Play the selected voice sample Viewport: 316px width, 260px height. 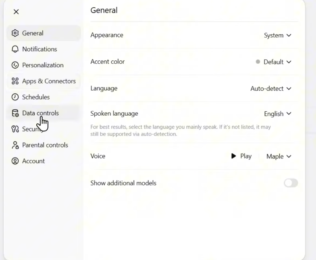241,156
